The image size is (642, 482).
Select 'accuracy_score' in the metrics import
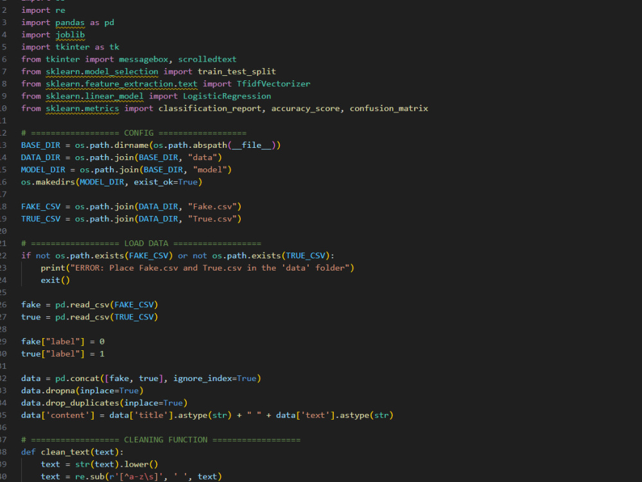click(x=306, y=109)
